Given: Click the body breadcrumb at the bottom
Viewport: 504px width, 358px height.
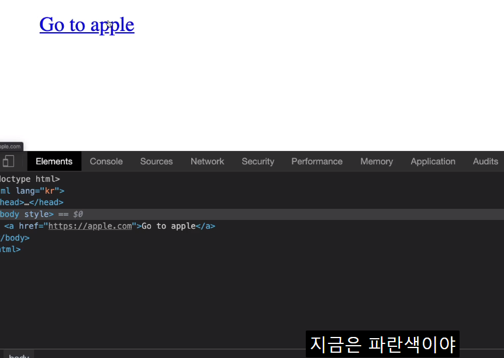Looking at the screenshot, I should click(x=19, y=355).
